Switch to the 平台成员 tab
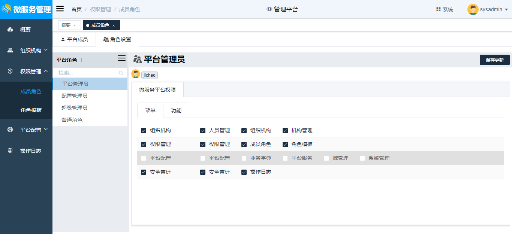This screenshot has width=512, height=234. tap(74, 39)
